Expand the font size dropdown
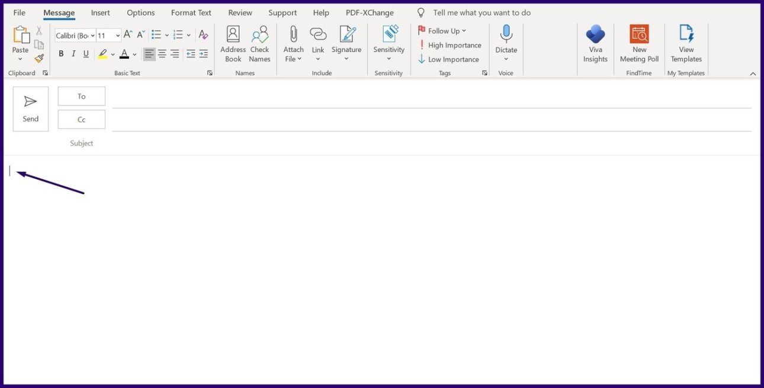 [x=118, y=35]
